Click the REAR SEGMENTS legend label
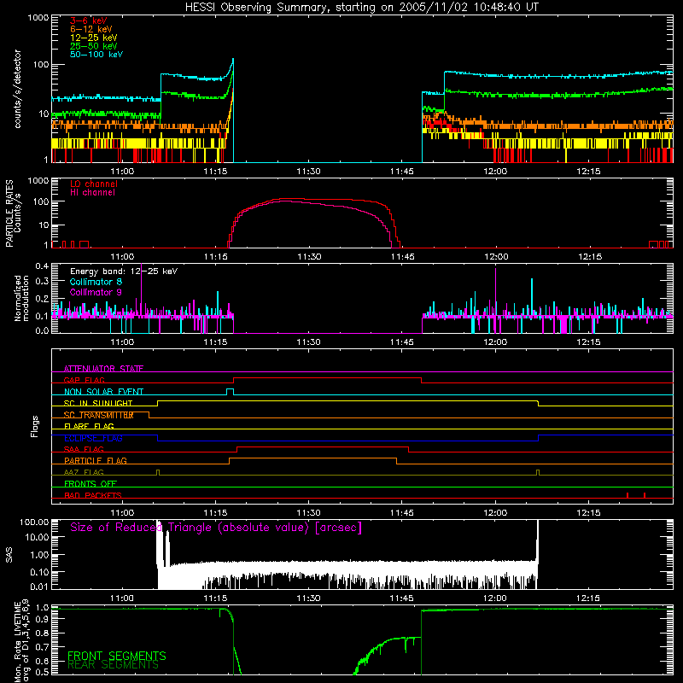Screen dimensions: 683x683 [113, 665]
